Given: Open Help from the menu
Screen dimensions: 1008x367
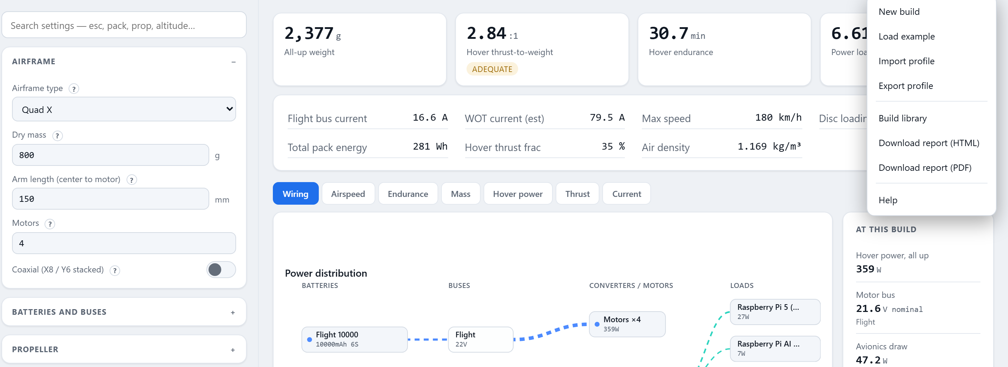Looking at the screenshot, I should pyautogui.click(x=931, y=200).
